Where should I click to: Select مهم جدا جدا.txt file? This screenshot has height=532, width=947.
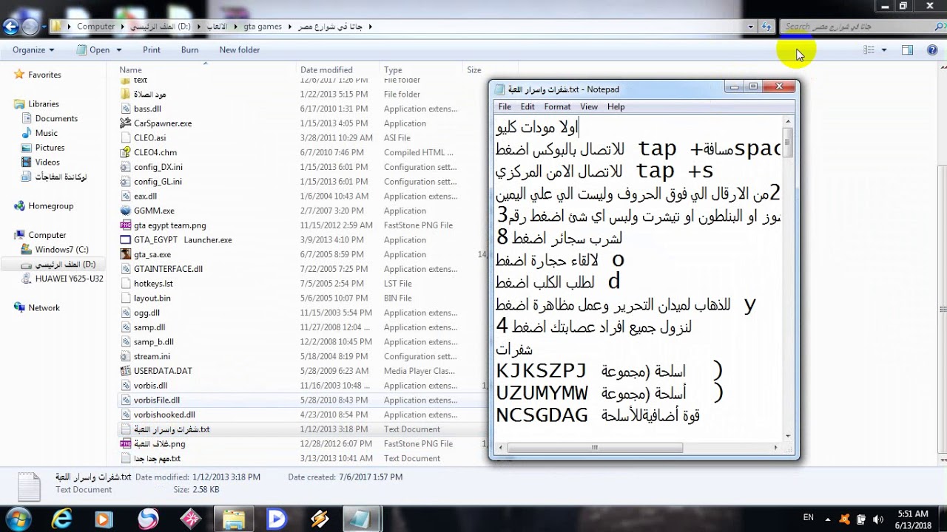click(x=157, y=459)
